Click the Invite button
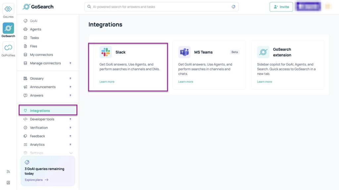This screenshot has height=190, width=339. tap(281, 7)
